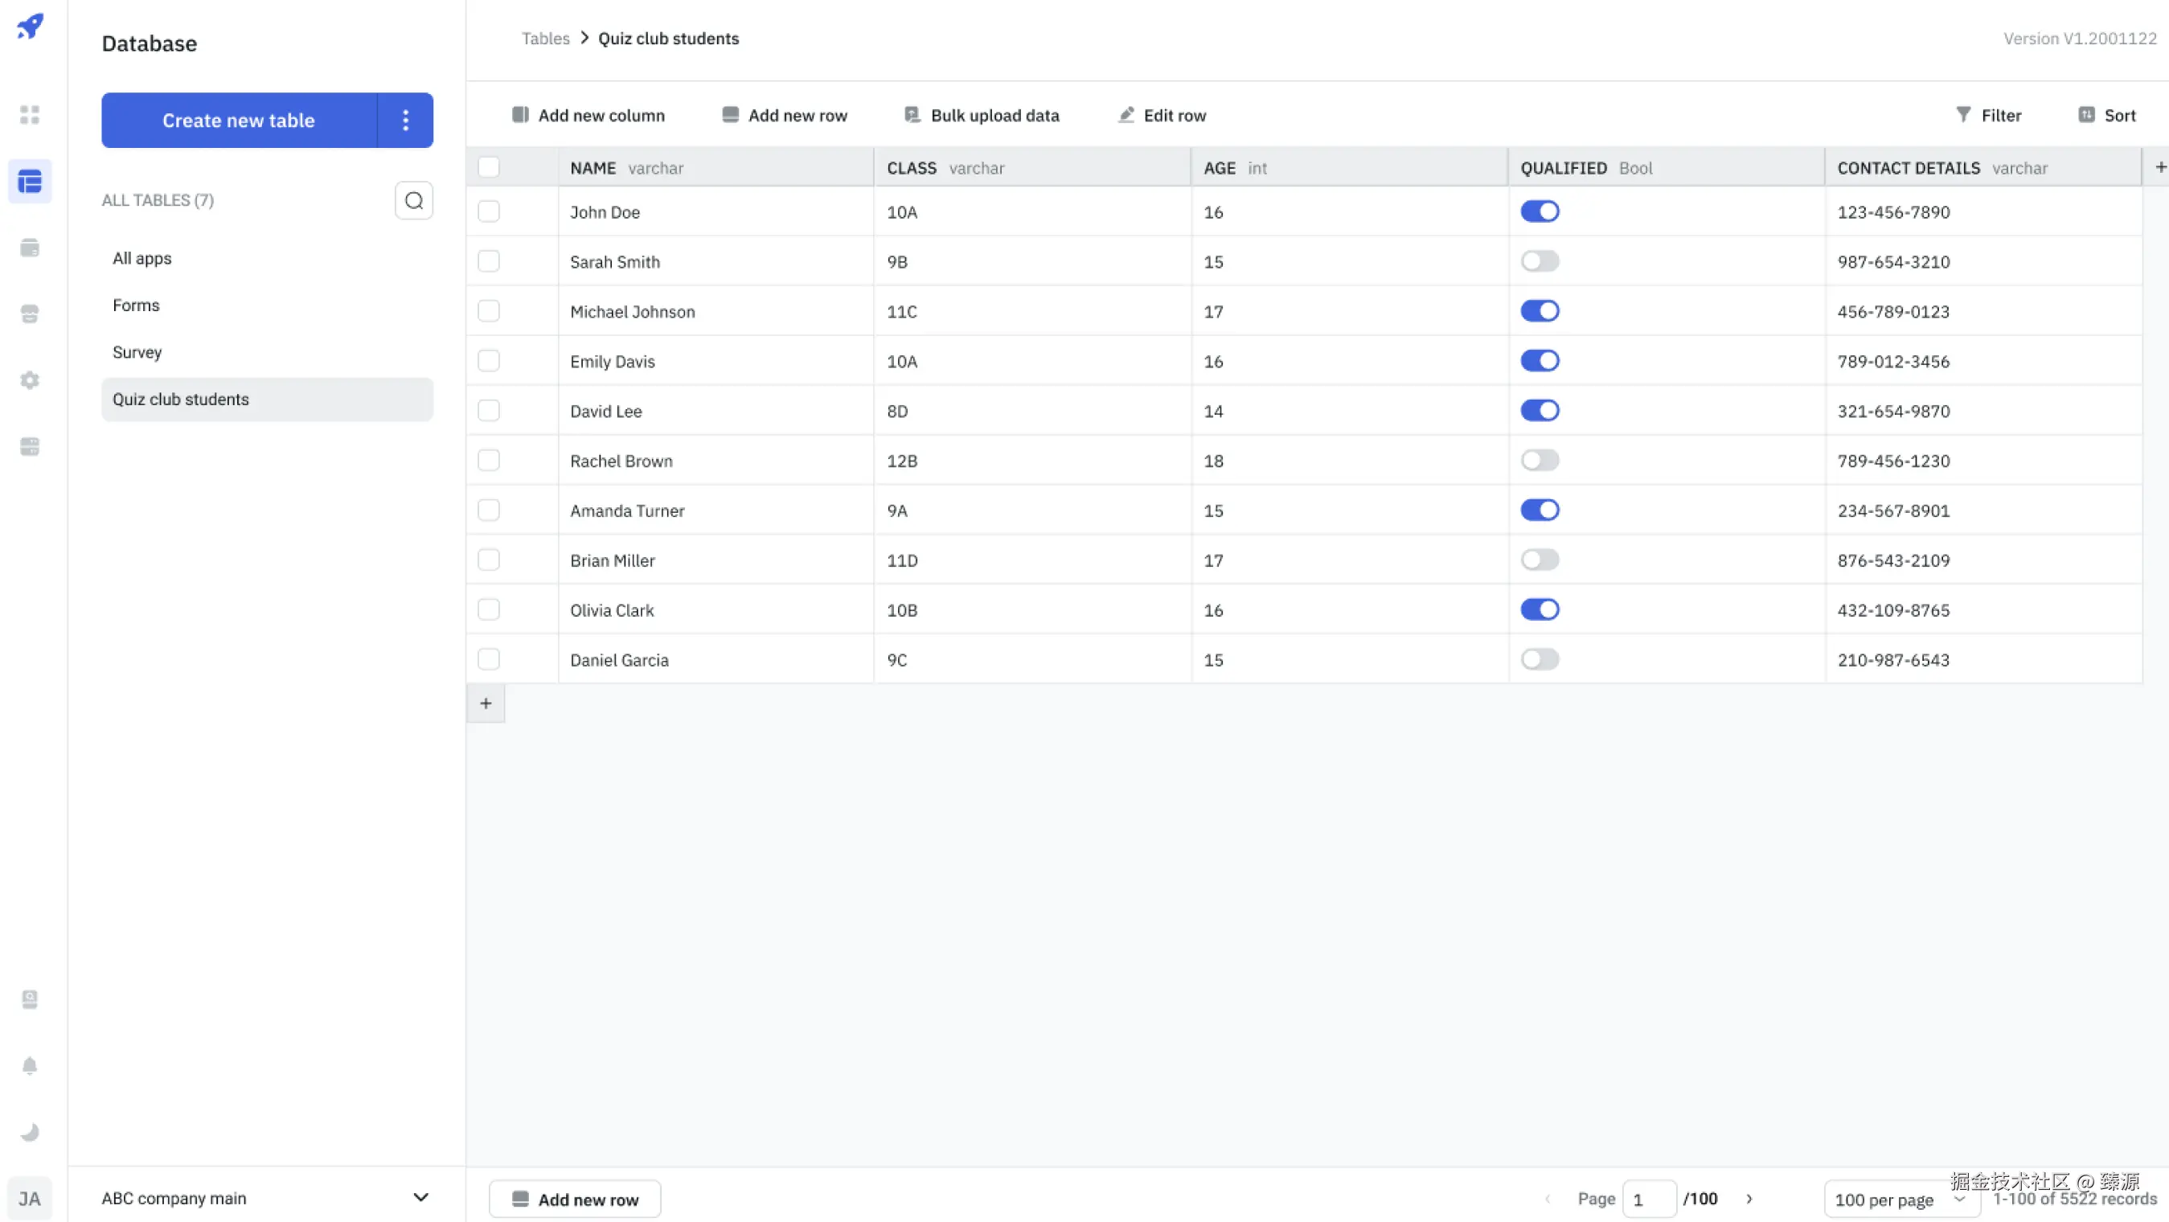Viewport: 2169px width, 1222px height.
Task: Expand the ABC company main dropdown
Action: 420,1197
